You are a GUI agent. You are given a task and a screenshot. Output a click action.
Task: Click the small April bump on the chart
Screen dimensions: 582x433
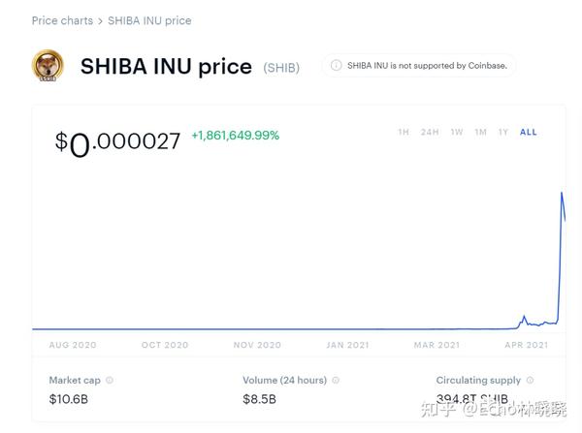coord(524,317)
